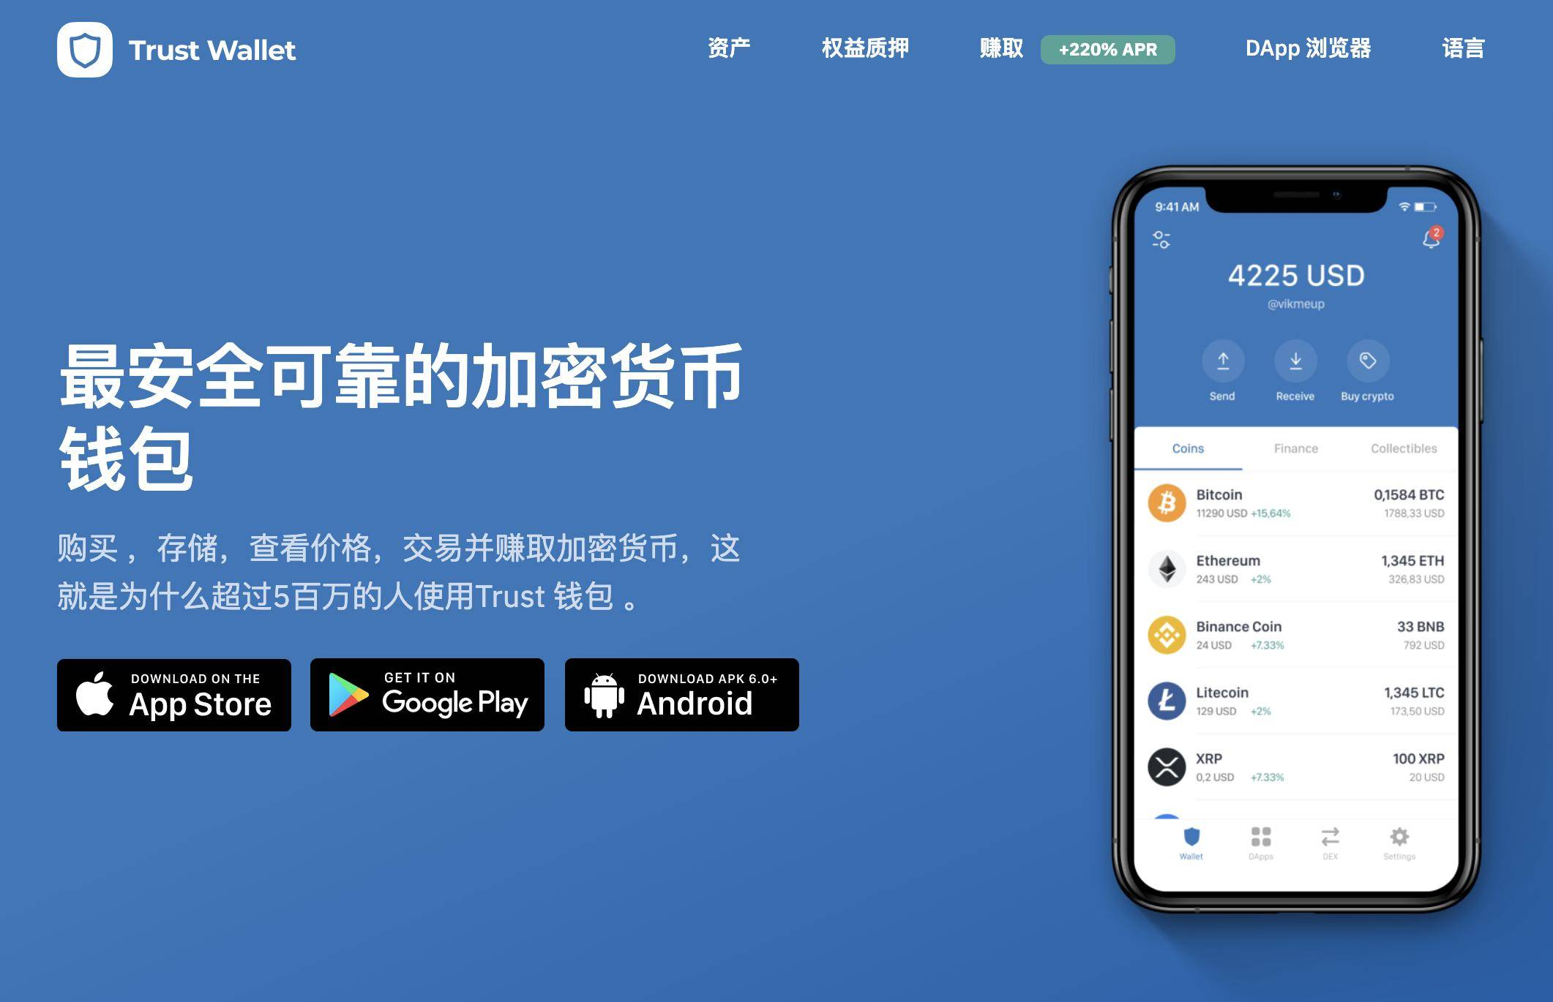Viewport: 1553px width, 1002px height.
Task: Click the 权益质押 staking menu item
Action: click(x=861, y=48)
